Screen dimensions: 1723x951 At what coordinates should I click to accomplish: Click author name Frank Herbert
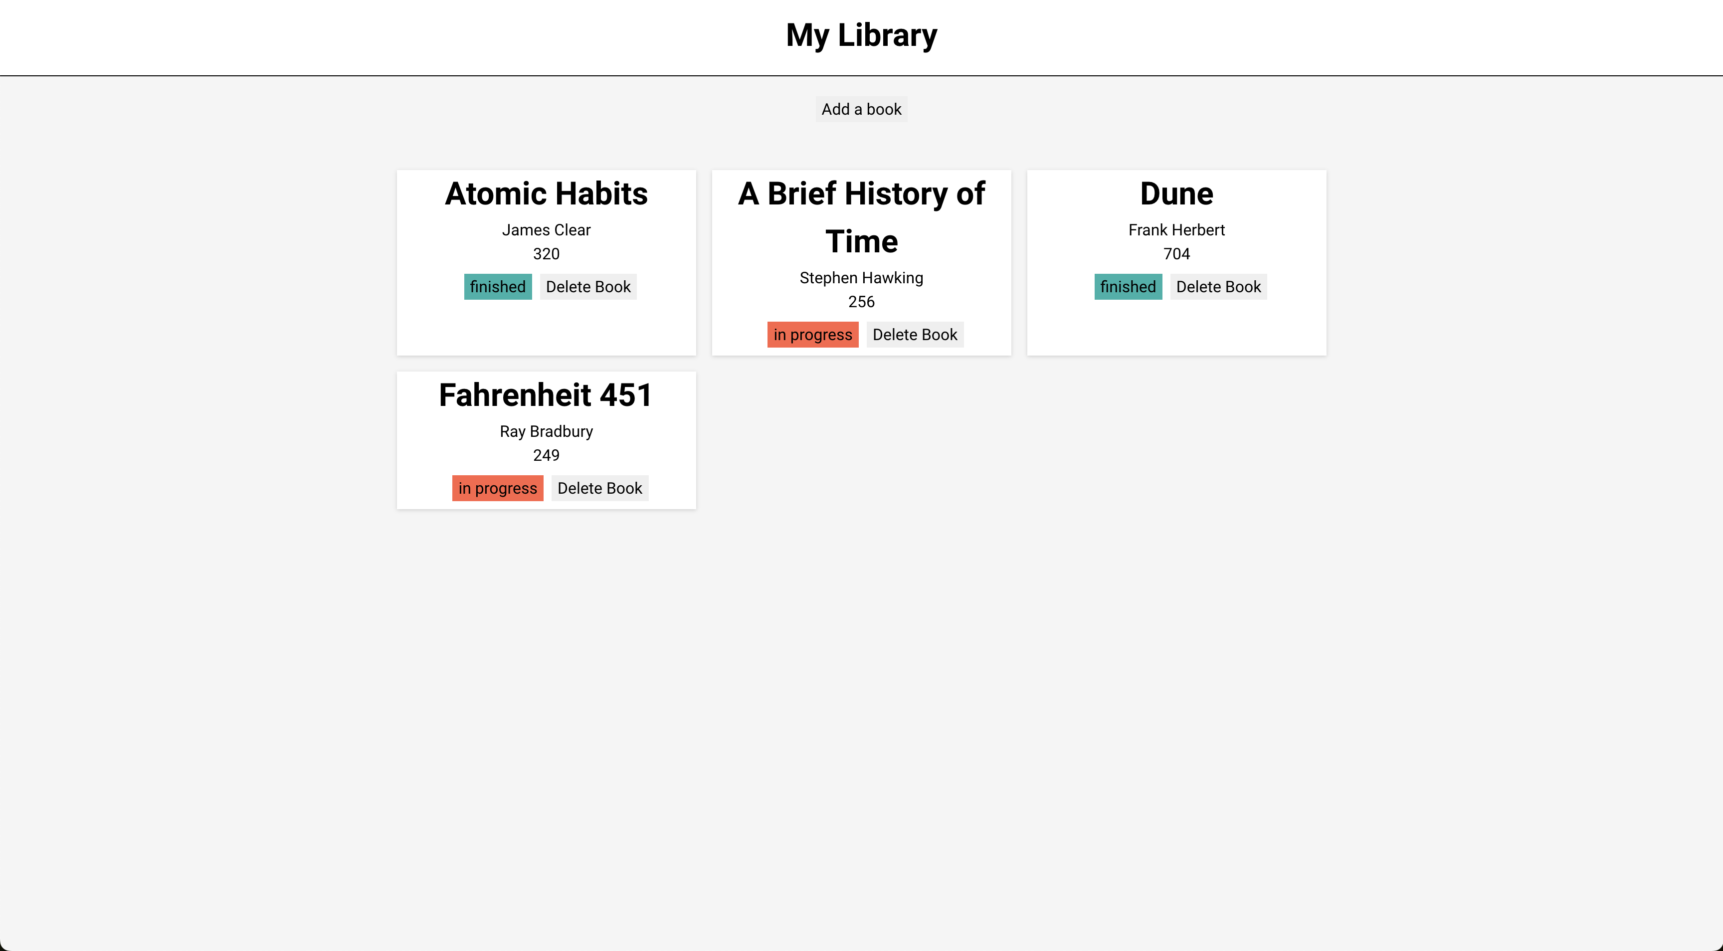[1176, 230]
